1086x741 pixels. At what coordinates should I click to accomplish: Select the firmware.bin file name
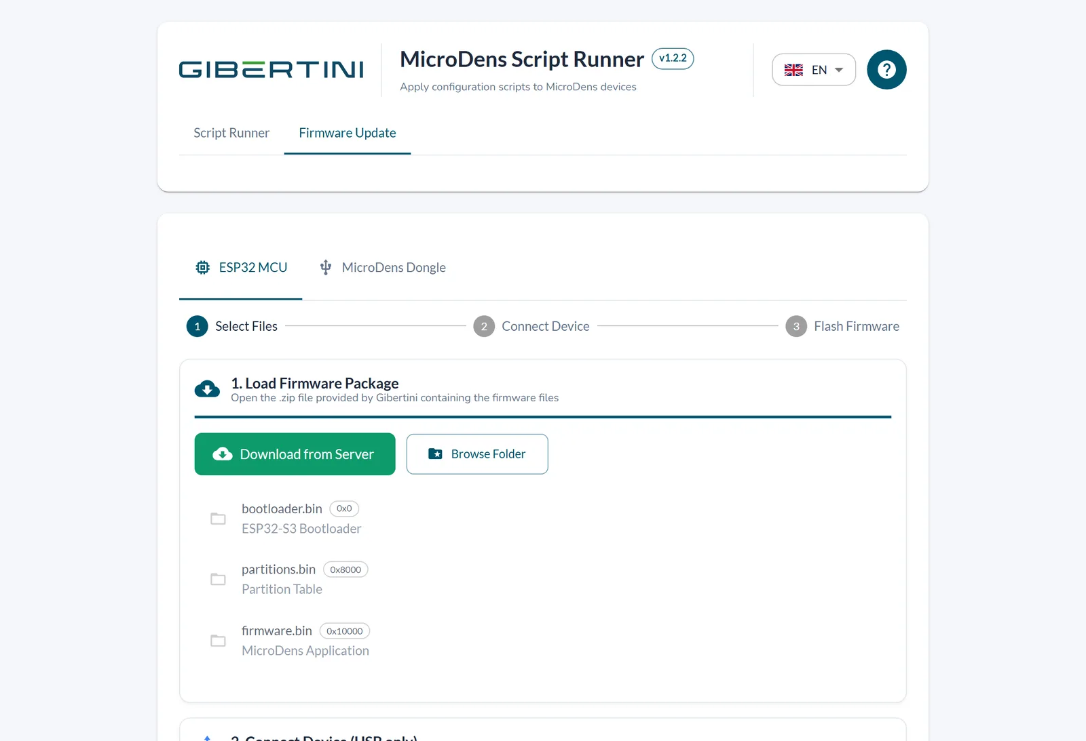pos(277,630)
